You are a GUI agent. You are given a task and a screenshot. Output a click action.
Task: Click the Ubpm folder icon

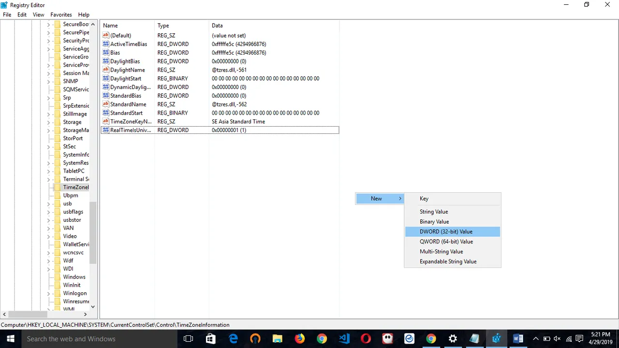click(x=57, y=195)
